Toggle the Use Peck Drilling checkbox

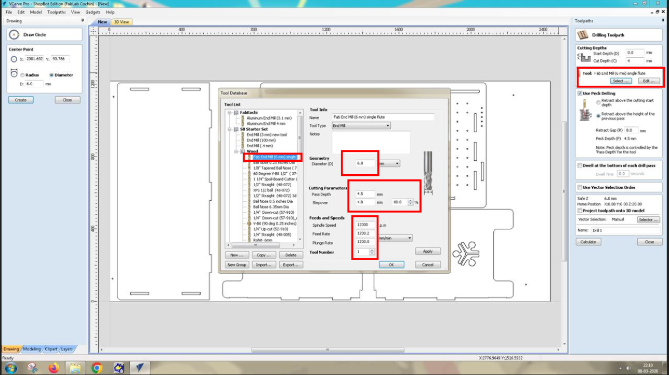(x=580, y=94)
